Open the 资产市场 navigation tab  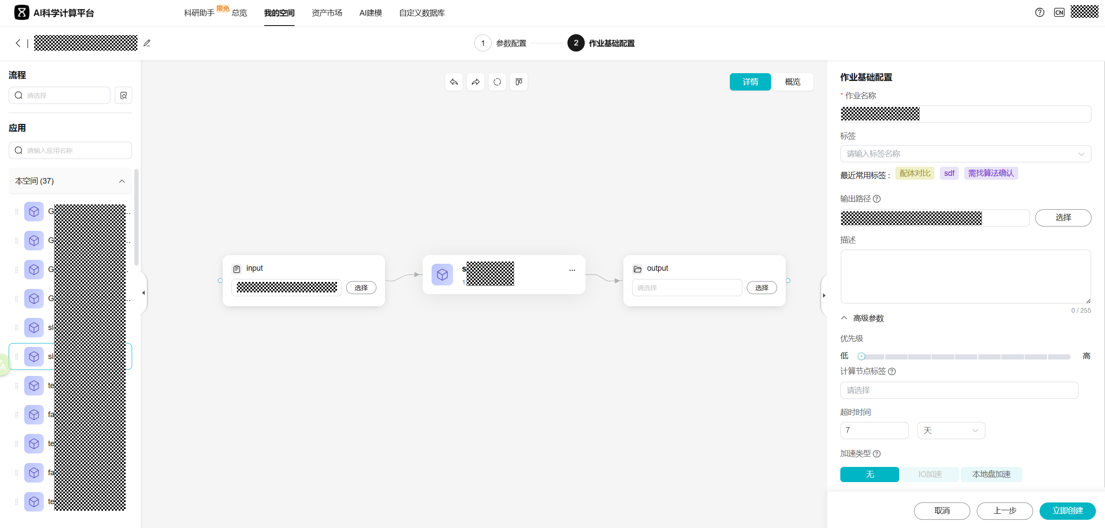tap(327, 13)
